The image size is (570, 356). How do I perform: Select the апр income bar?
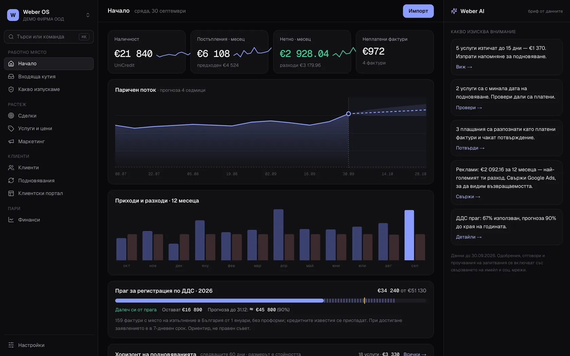[x=278, y=235]
